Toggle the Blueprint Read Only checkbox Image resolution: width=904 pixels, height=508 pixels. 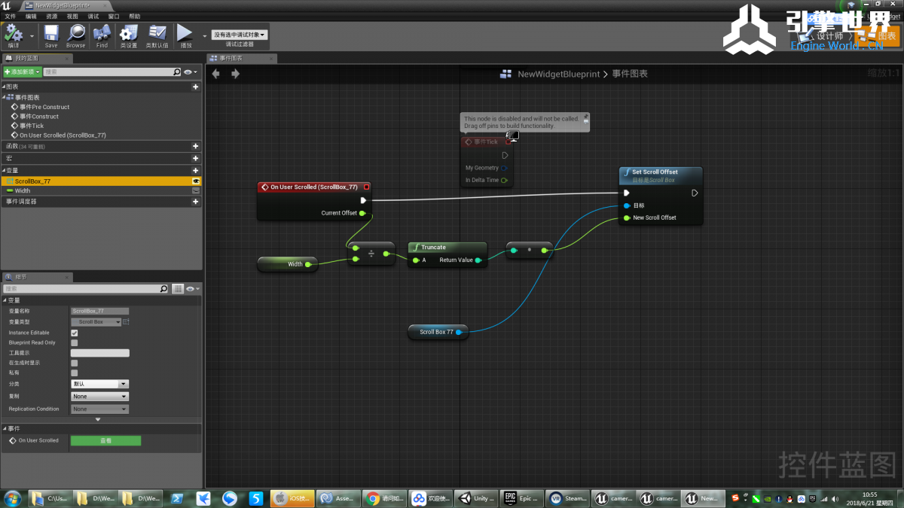coord(74,343)
